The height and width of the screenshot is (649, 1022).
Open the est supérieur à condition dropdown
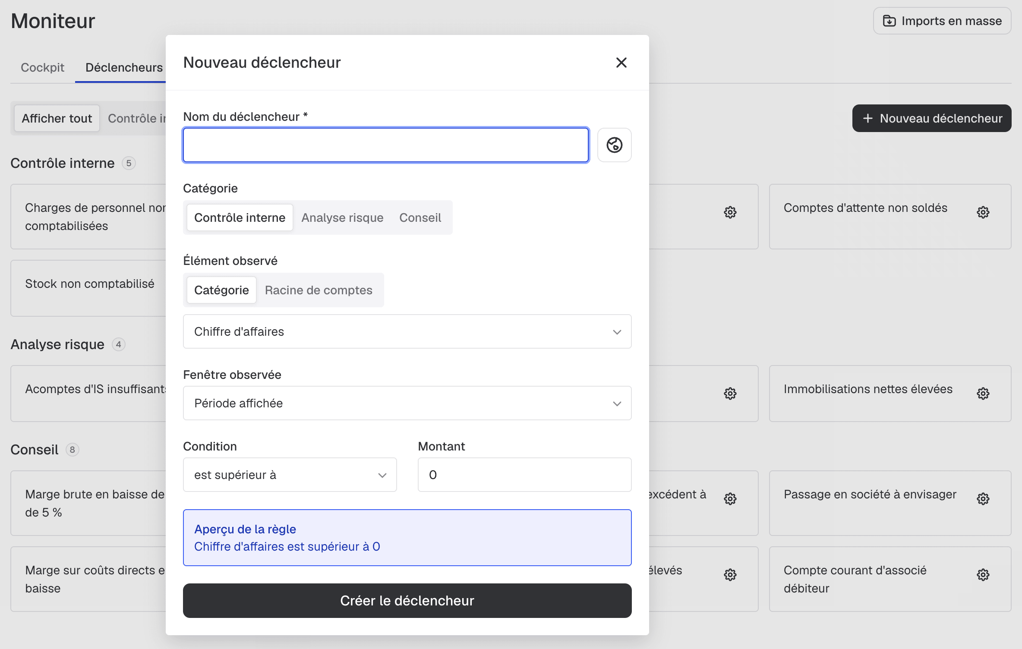[x=290, y=475]
